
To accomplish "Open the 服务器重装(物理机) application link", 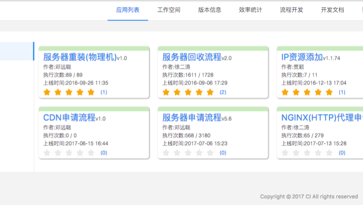I will click(x=80, y=57).
